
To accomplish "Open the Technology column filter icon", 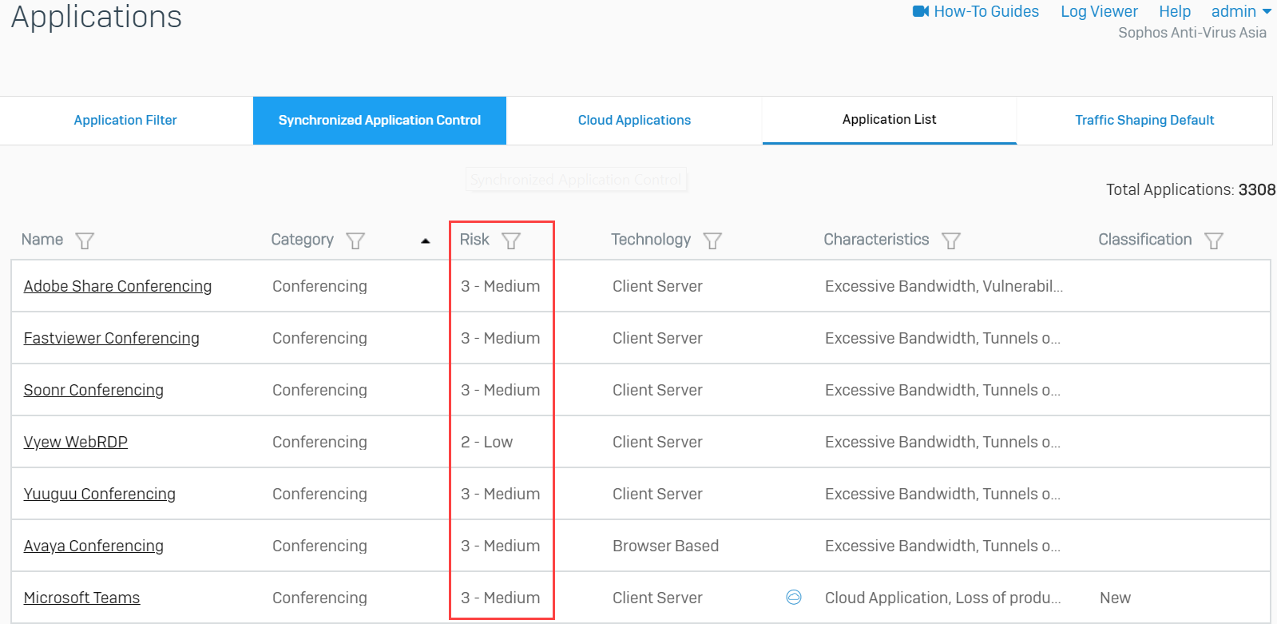I will (712, 240).
